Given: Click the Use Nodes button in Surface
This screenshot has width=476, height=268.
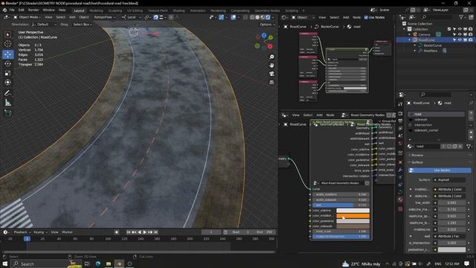Looking at the screenshot, I should point(440,170).
